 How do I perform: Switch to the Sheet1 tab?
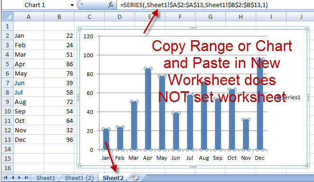(45, 178)
